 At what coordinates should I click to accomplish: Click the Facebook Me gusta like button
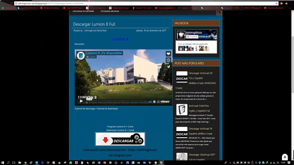pos(192,37)
